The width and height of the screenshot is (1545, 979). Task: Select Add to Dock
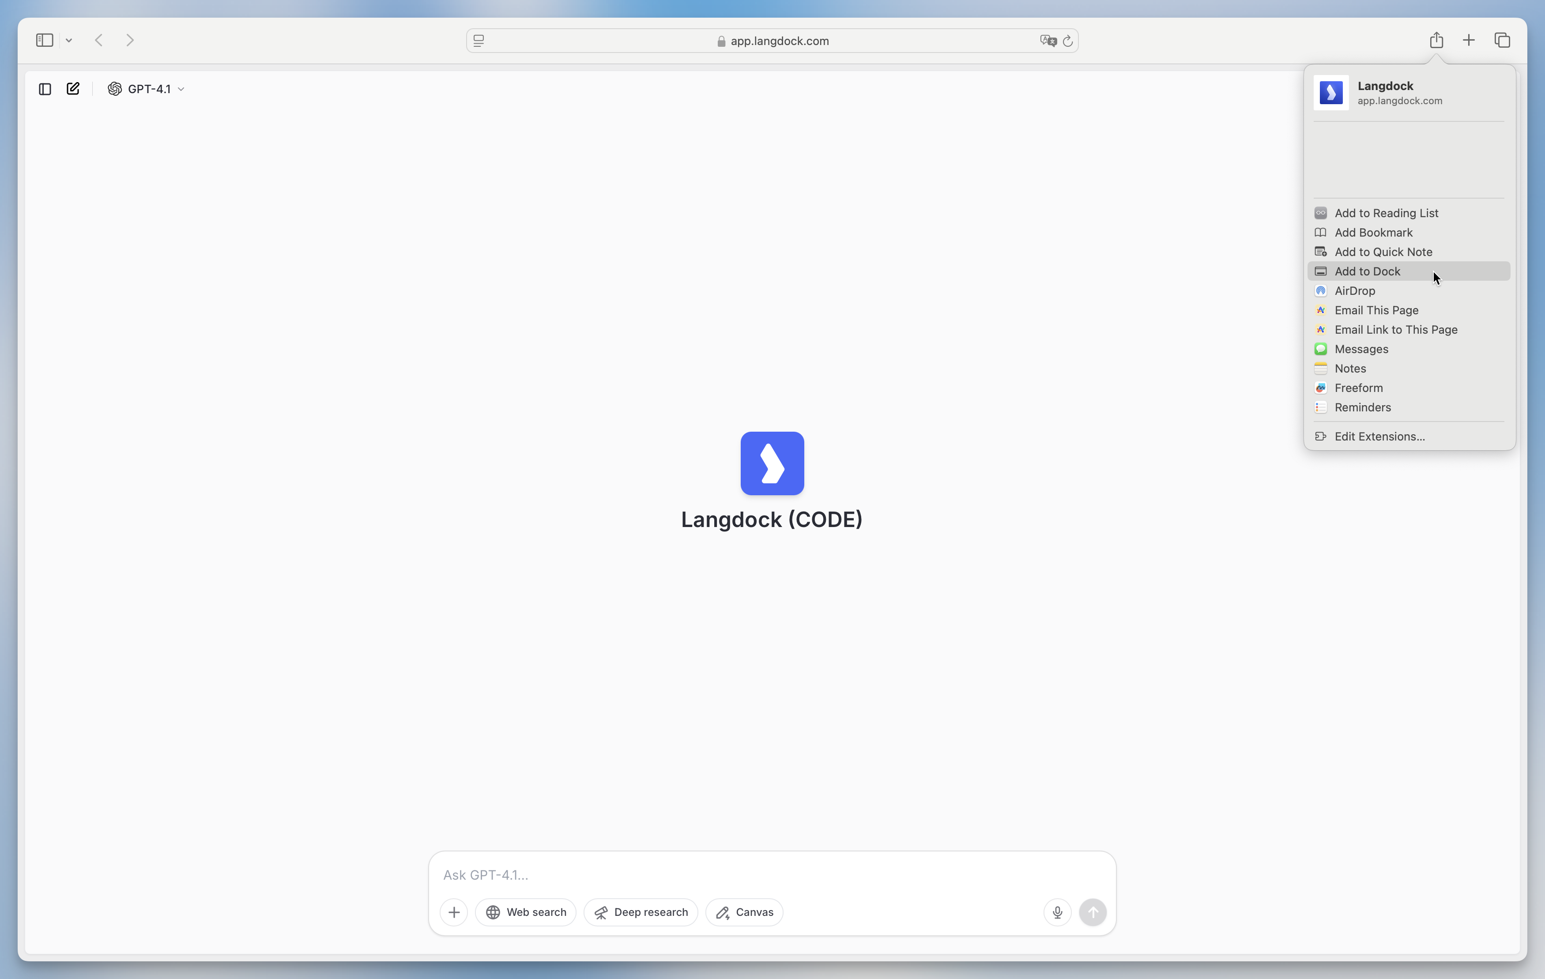click(x=1367, y=271)
